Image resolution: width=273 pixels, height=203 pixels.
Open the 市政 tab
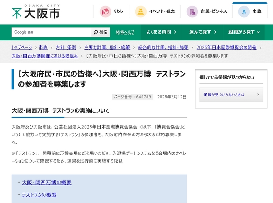[x=250, y=11]
